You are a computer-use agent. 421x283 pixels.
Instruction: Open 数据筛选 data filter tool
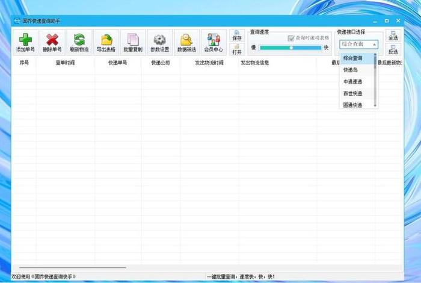pos(186,43)
